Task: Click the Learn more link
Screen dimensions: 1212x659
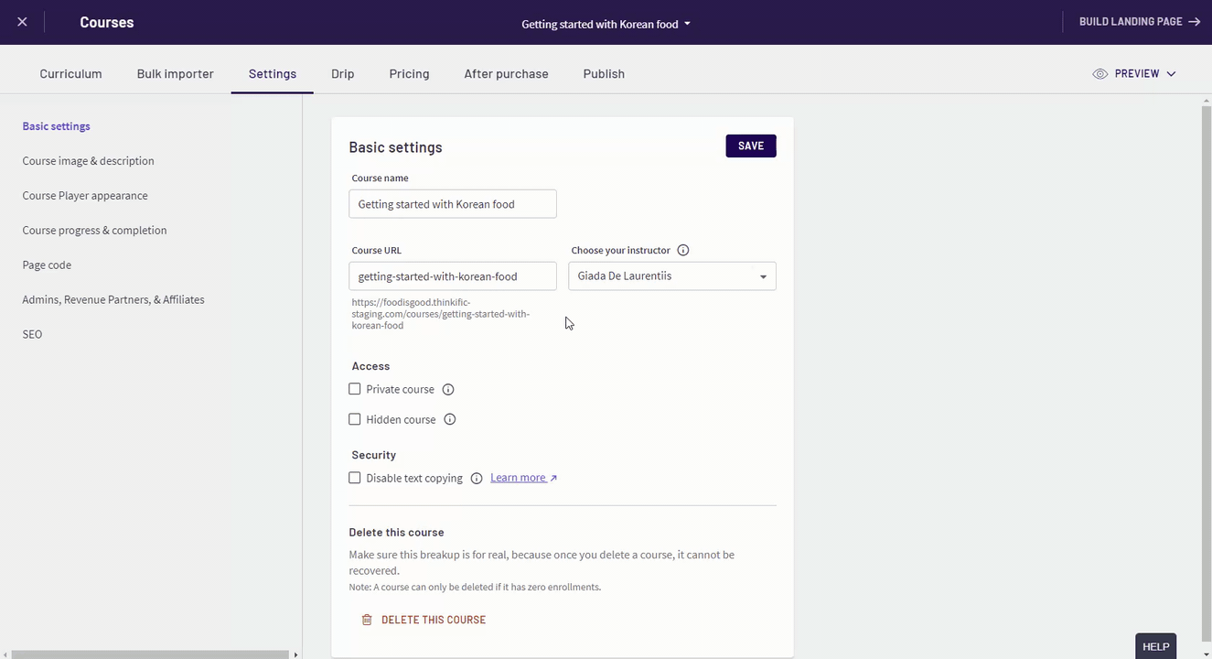Action: (523, 478)
